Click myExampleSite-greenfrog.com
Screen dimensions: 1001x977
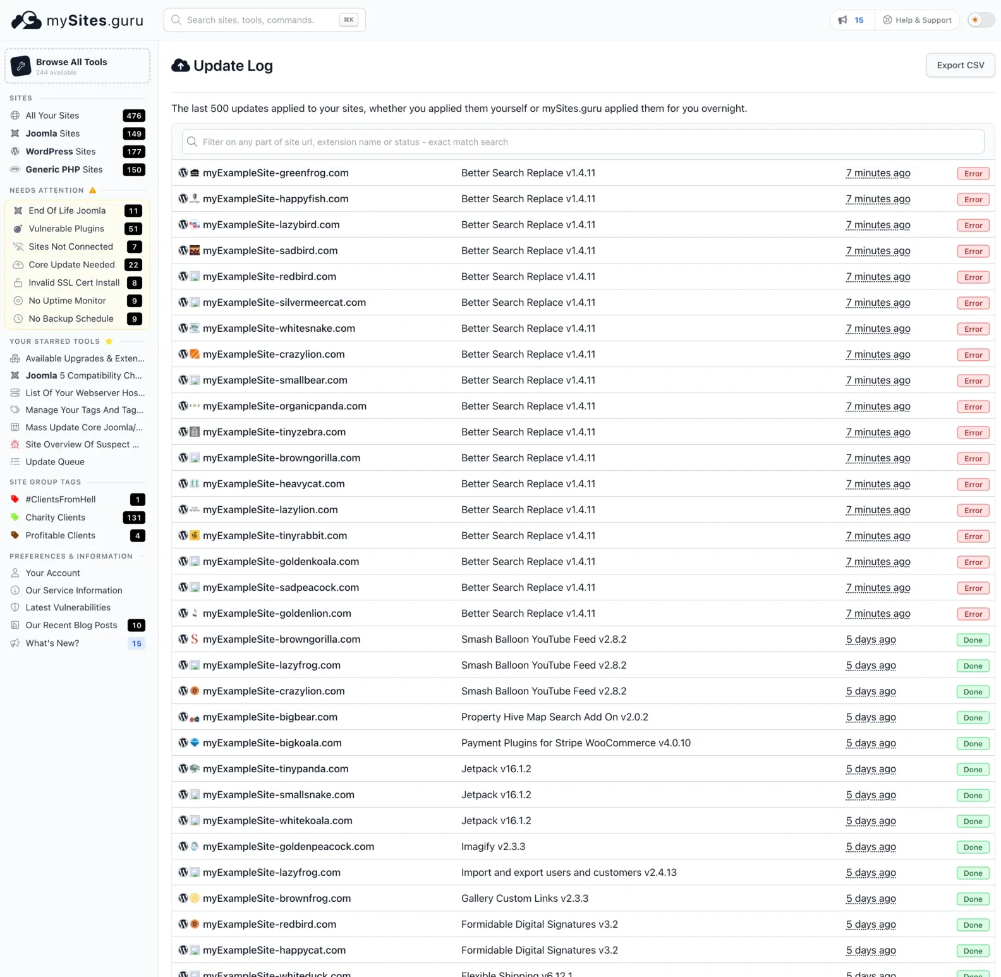pos(276,173)
